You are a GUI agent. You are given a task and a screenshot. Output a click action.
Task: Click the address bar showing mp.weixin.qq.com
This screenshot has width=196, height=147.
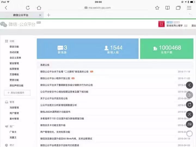point(97,8)
